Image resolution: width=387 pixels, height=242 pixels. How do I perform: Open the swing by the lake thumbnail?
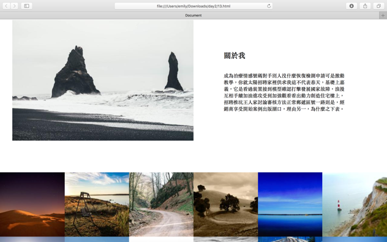click(x=97, y=205)
